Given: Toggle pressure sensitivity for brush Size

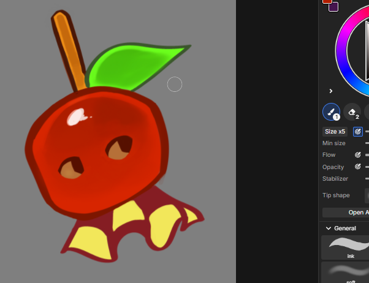Looking at the screenshot, I should (x=358, y=132).
